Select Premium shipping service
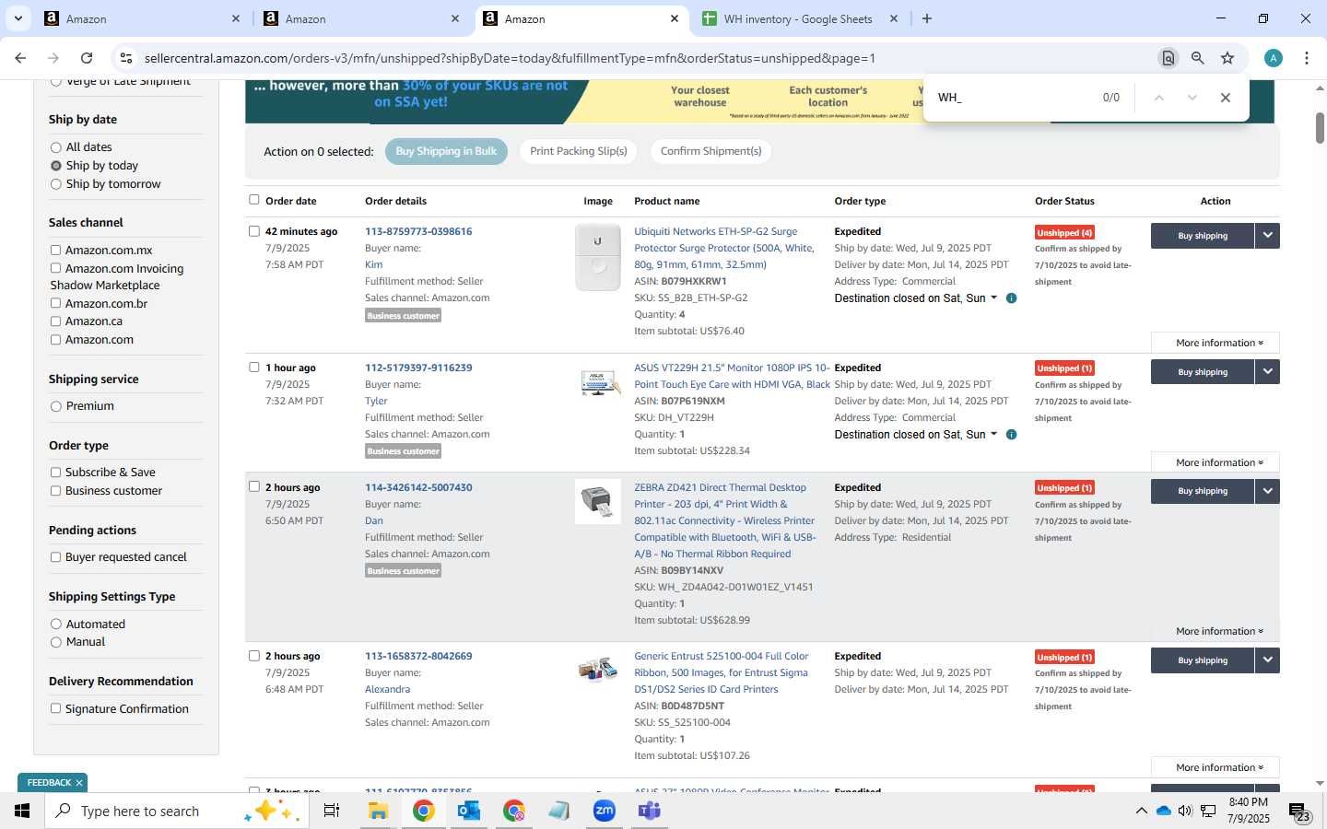The height and width of the screenshot is (829, 1327). 56,406
